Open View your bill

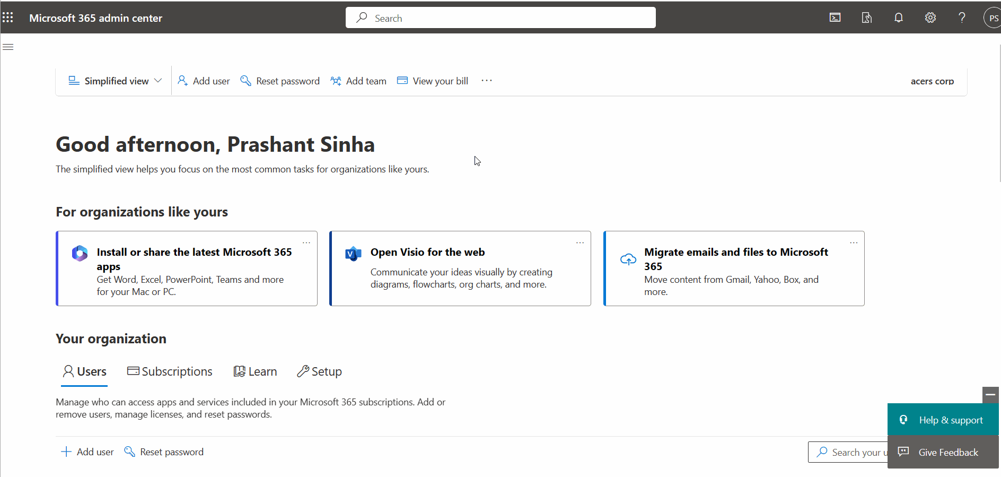[x=433, y=81]
